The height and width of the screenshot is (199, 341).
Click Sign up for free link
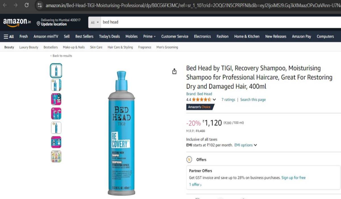tap(293, 178)
